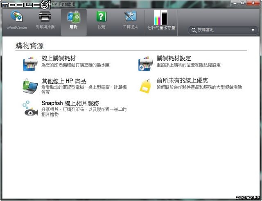
Task: Click the 估計的墨水存量 label
Action: coord(161,27)
